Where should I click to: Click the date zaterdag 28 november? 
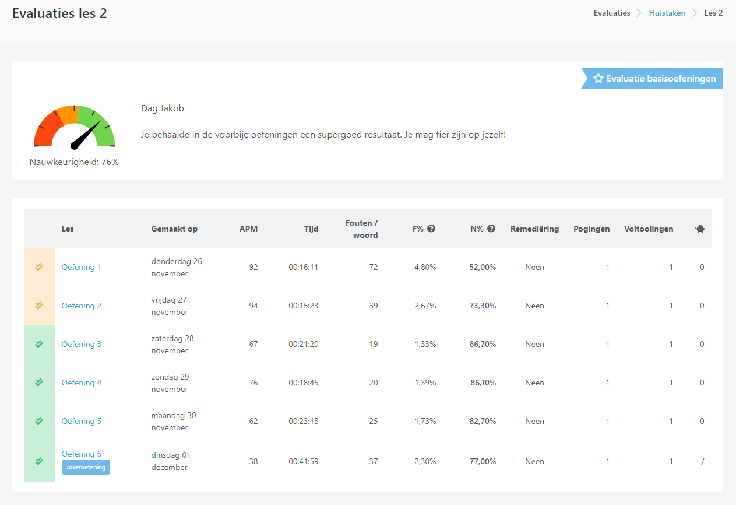pos(172,344)
